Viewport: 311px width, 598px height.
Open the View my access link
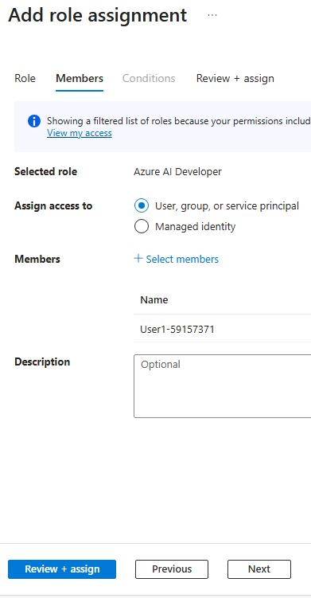[x=80, y=133]
